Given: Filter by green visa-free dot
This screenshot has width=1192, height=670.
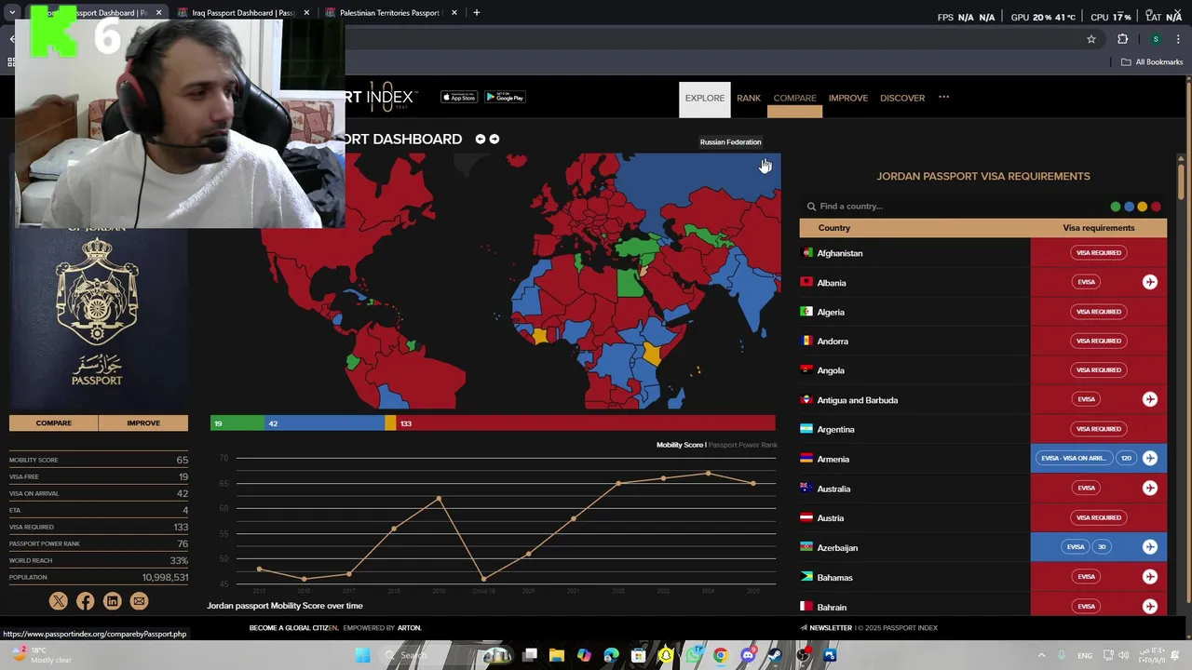Looking at the screenshot, I should click(1116, 207).
